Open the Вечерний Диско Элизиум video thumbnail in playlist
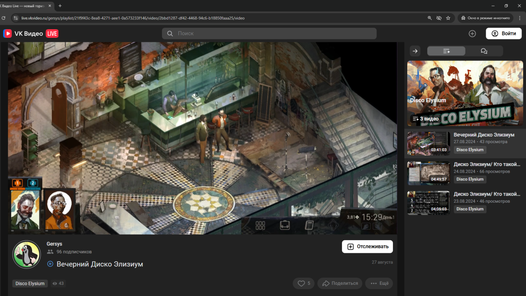526x296 pixels. 429,143
